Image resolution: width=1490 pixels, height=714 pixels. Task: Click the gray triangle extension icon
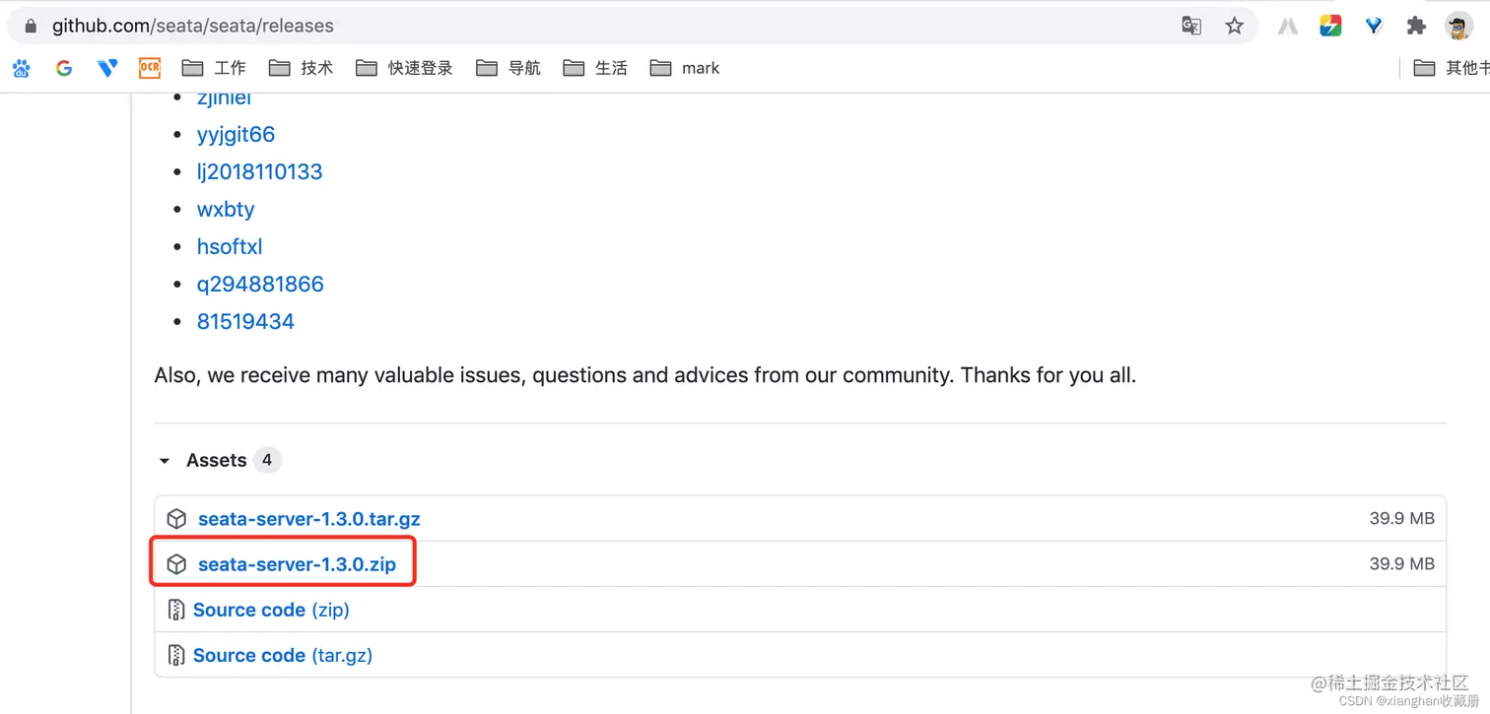pyautogui.click(x=1288, y=27)
